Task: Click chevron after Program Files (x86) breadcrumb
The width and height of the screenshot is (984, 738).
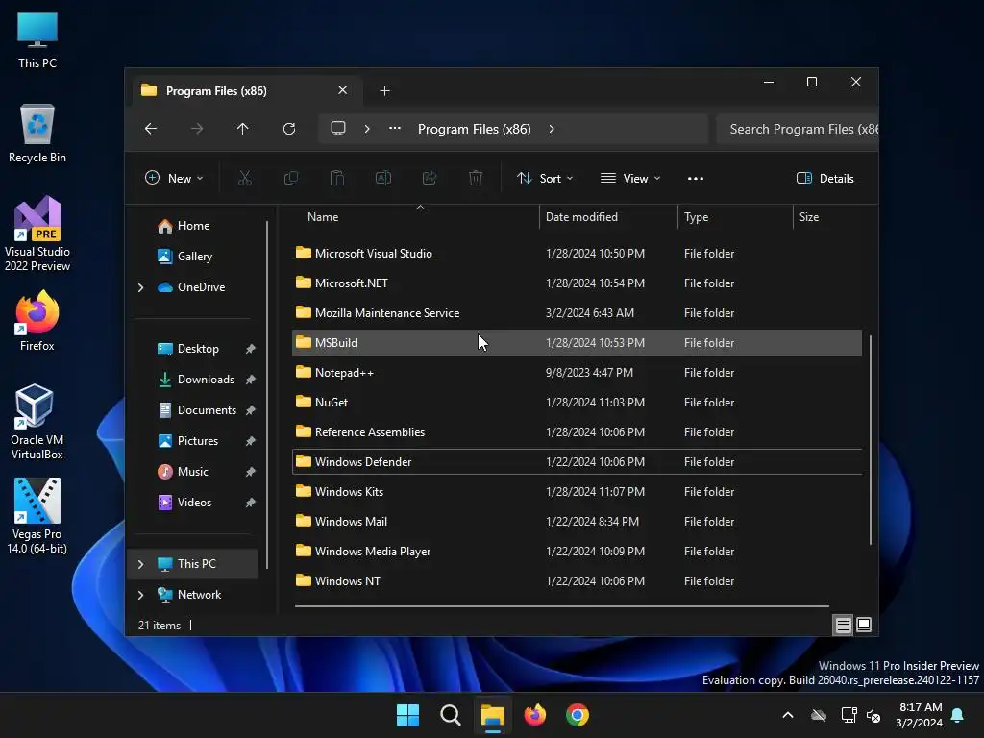Action: (x=552, y=129)
